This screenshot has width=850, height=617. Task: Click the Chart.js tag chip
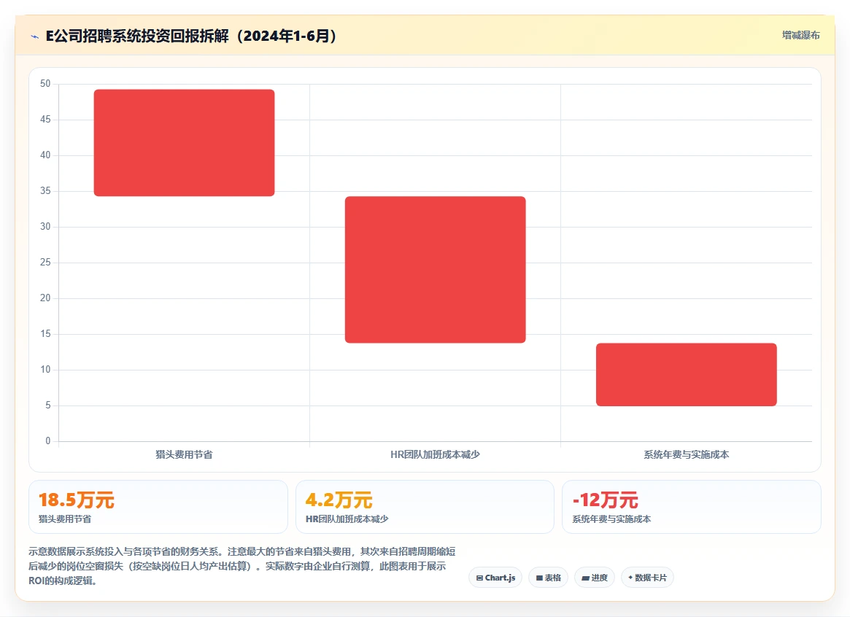point(495,578)
